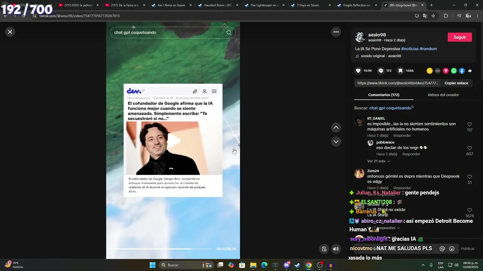Switch to The Lightkeeper browser tab
This screenshot has width=483, height=271.
point(264,5)
